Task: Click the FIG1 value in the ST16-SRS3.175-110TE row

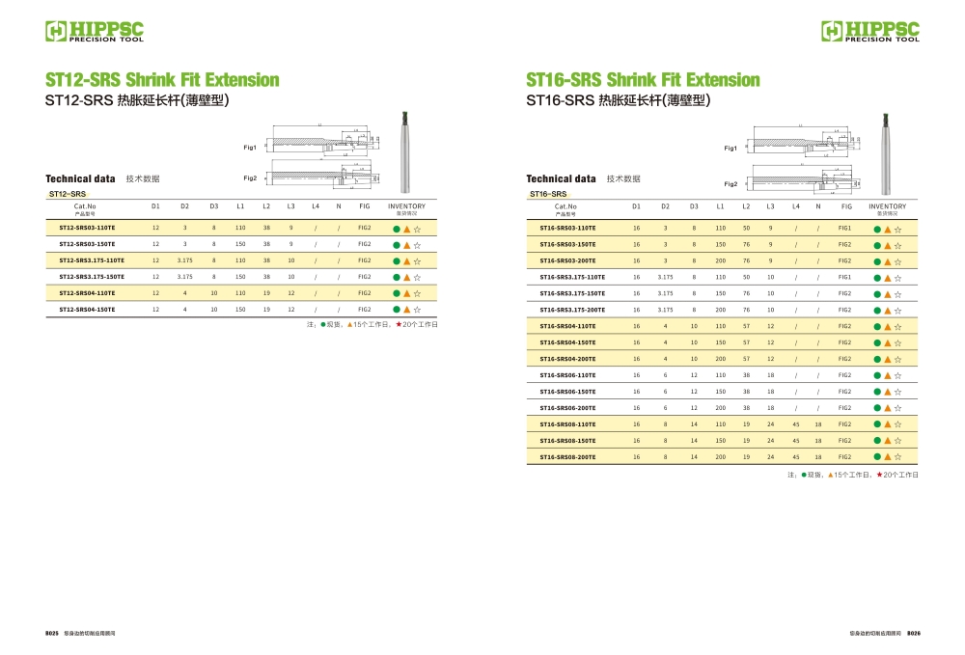Action: click(844, 278)
